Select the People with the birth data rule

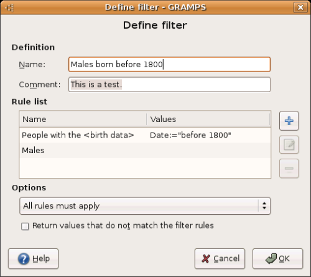point(145,135)
